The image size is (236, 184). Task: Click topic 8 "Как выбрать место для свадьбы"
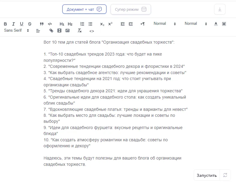109,118
